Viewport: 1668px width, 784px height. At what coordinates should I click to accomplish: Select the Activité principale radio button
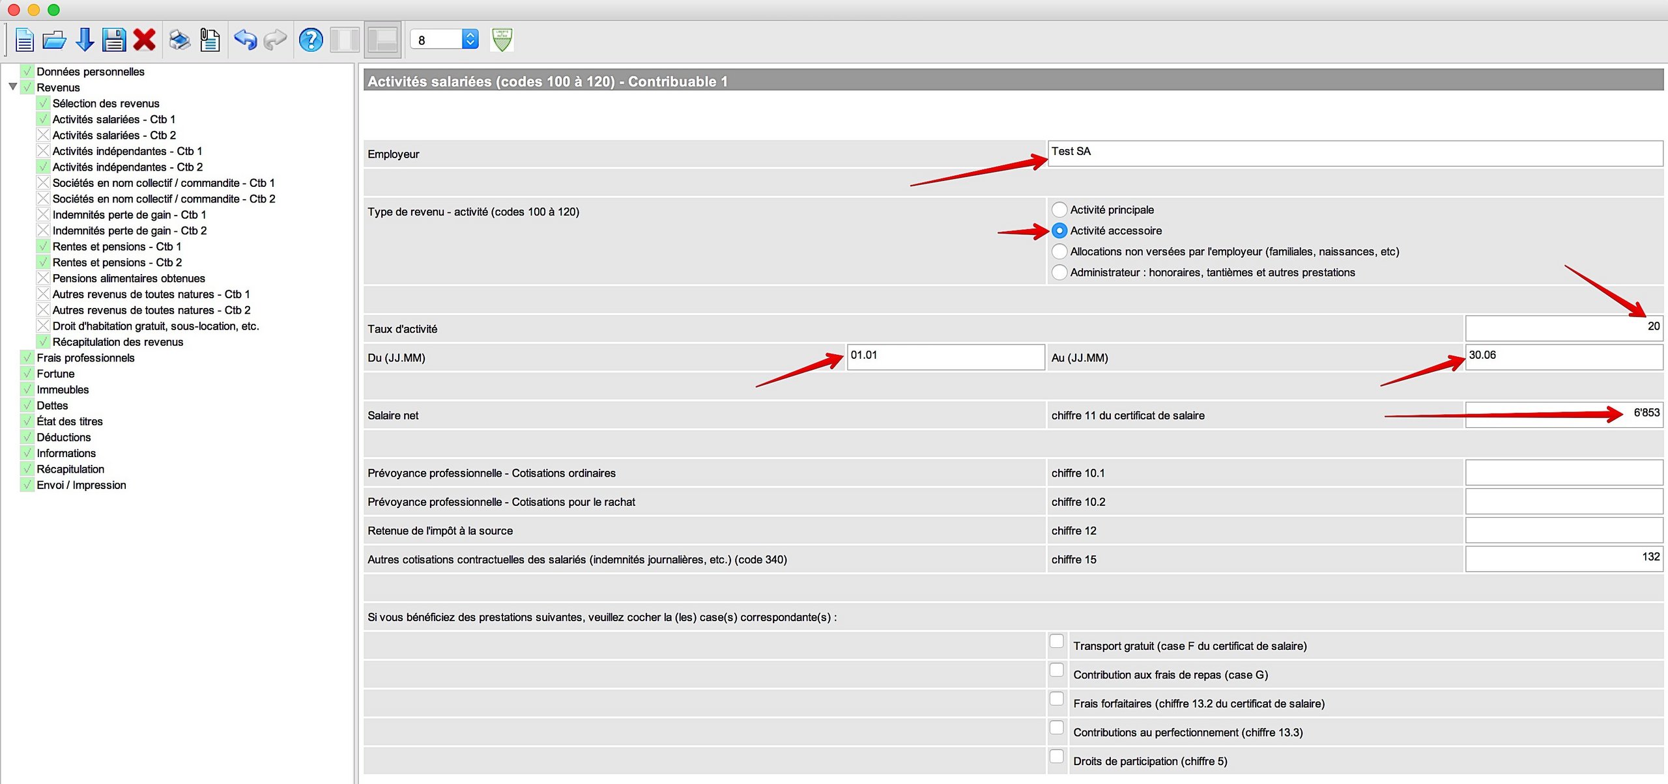1059,210
